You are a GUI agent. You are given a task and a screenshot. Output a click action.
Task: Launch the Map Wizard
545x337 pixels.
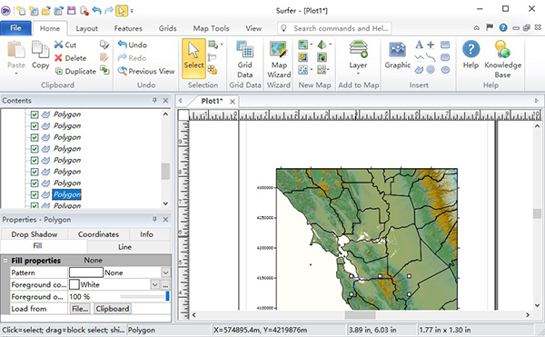(279, 59)
